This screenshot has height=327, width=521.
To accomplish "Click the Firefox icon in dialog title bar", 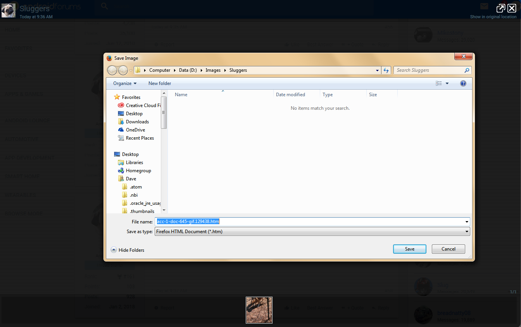I will [109, 58].
